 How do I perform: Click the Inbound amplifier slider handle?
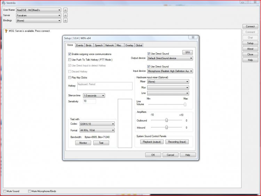tap(166, 127)
